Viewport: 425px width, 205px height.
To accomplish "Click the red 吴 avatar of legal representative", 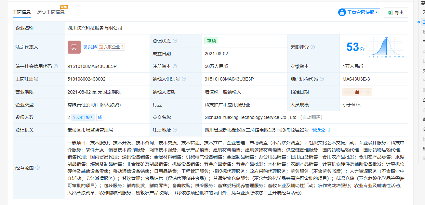I will point(74,47).
